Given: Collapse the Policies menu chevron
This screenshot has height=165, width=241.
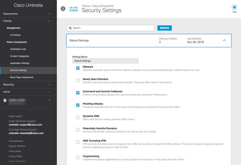Looking at the screenshot, I should [49, 21].
